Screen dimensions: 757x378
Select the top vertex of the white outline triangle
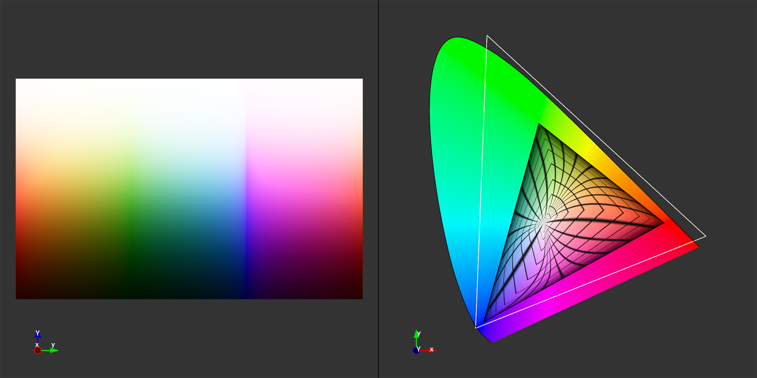pyautogui.click(x=487, y=36)
